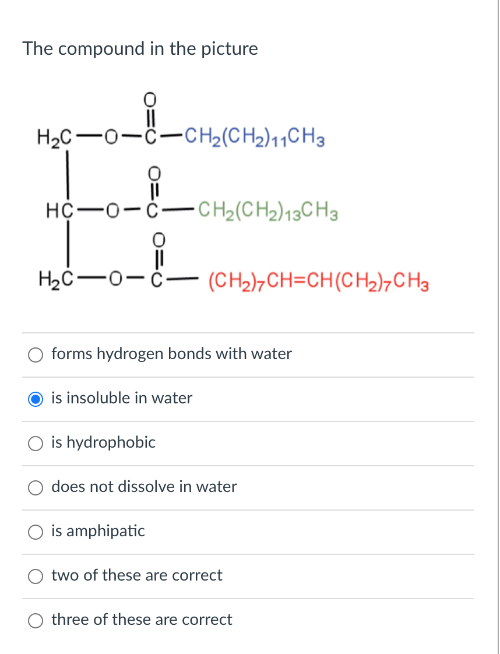The image size is (500, 654).
Task: Click the 'forms hydrogen bonds with water' text label
Action: (x=171, y=354)
